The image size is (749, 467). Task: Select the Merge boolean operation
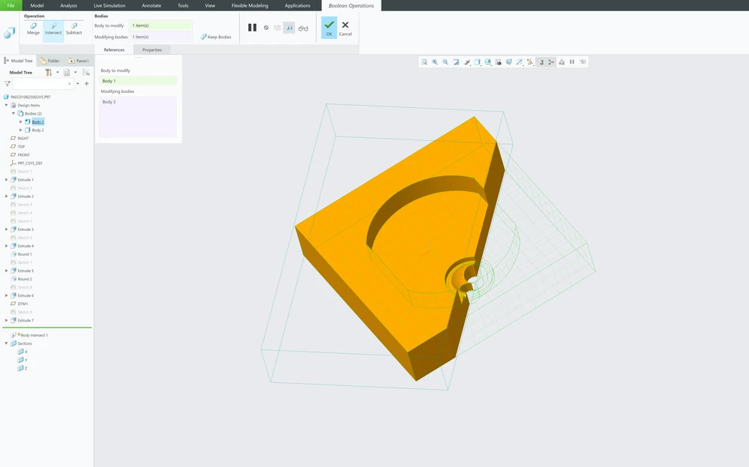coord(34,29)
